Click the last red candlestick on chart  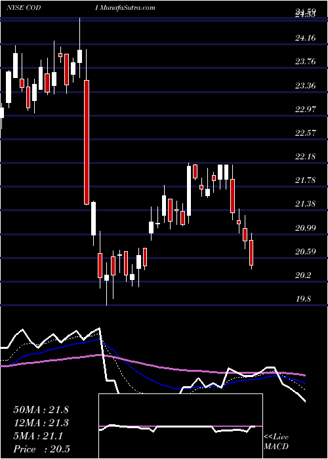[x=251, y=252]
